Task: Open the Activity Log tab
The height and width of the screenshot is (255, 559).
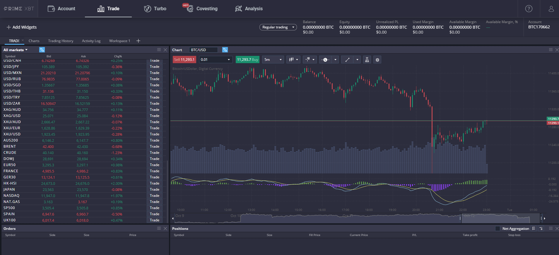Action: coord(91,41)
